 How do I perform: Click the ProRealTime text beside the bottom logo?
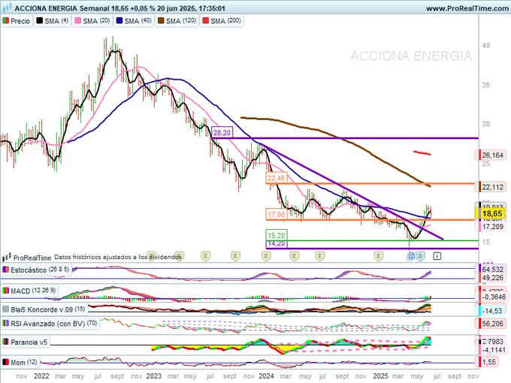[32, 258]
